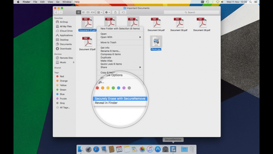The width and height of the screenshot is (273, 154).
Task: Open iCloud folder stack in Dock
Action: 184,149
